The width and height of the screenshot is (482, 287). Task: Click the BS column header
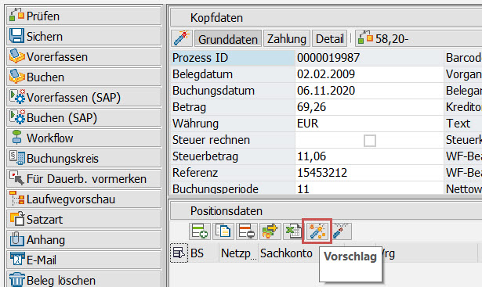[204, 253]
